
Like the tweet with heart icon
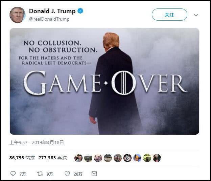[67, 174]
